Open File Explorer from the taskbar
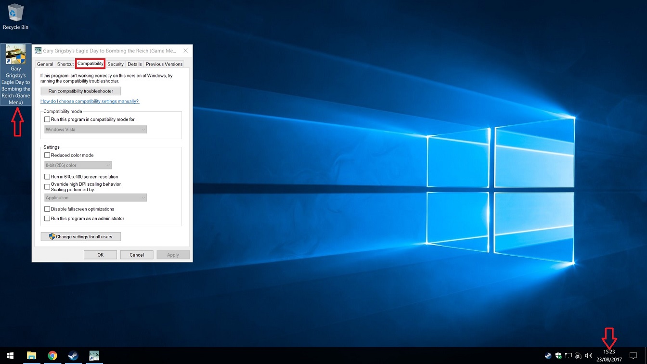 [31, 356]
